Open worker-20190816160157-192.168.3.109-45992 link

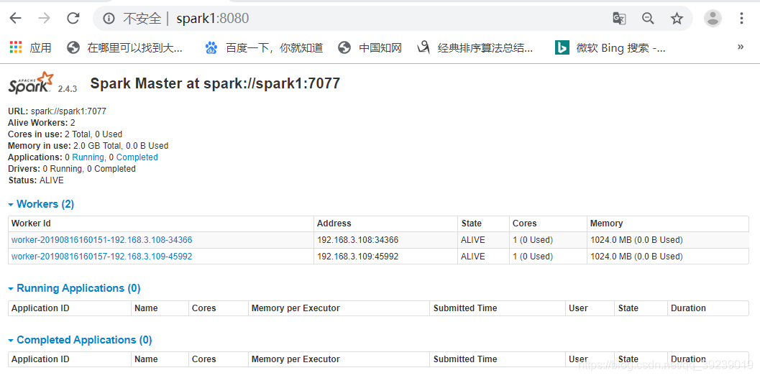coord(102,257)
